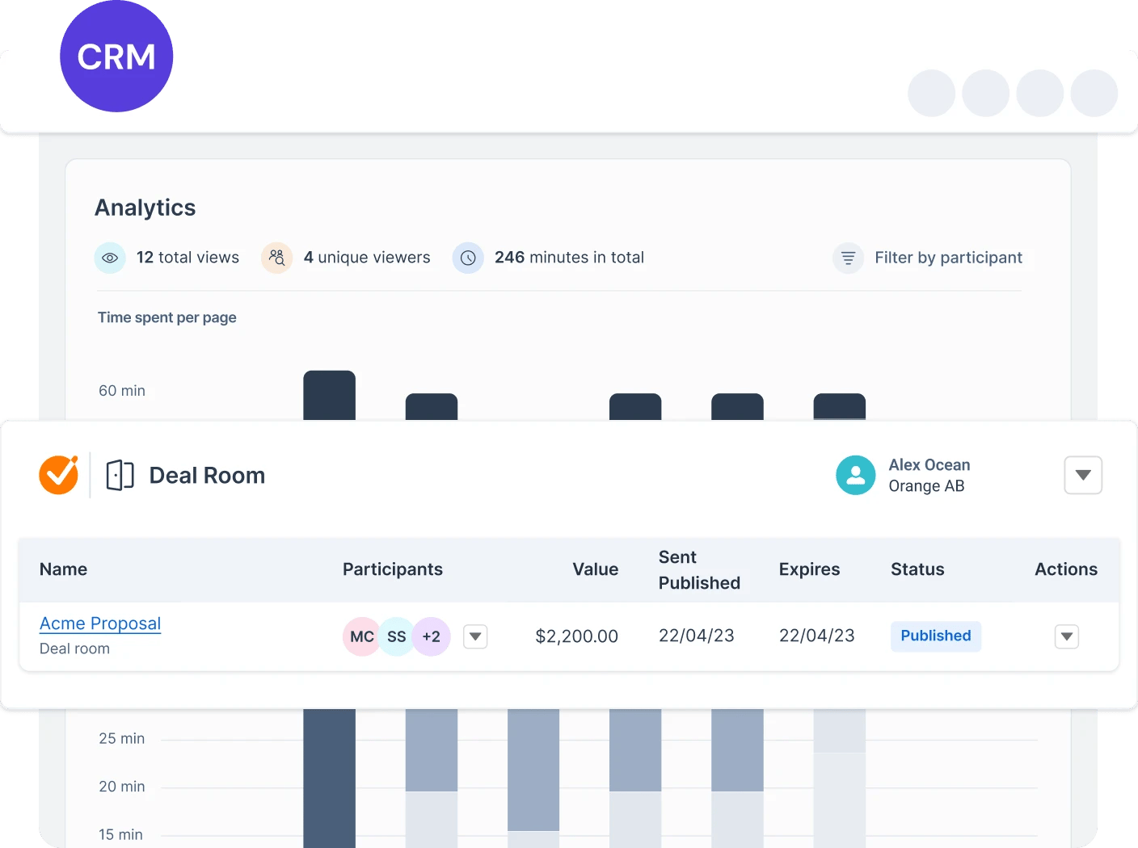The width and height of the screenshot is (1138, 848).
Task: Click the +2 more participants badge
Action: [x=432, y=636]
